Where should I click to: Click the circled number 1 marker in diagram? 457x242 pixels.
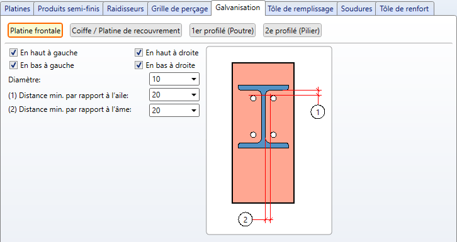pos(318,112)
